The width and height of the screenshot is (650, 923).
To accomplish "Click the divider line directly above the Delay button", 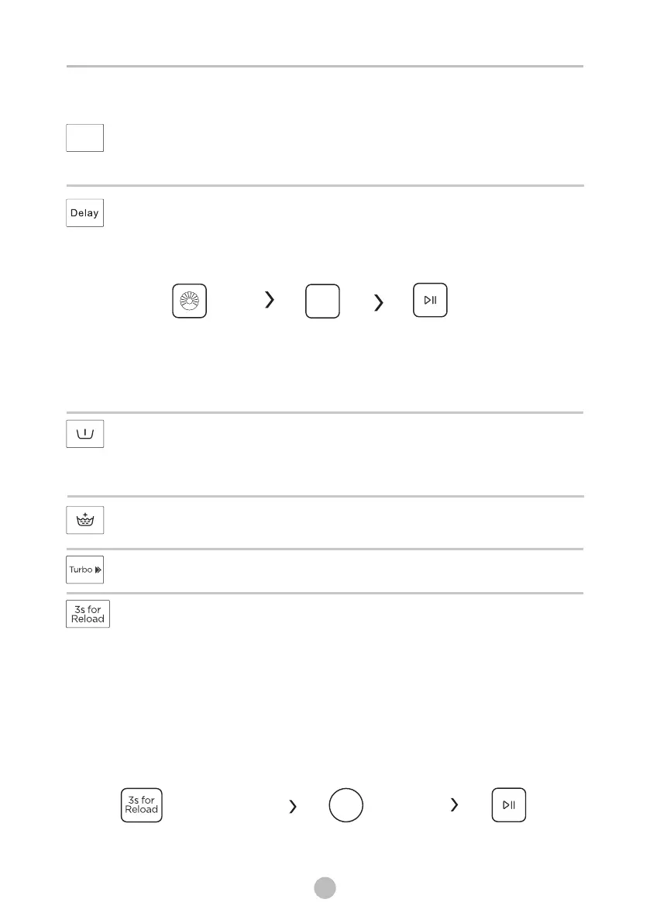I will 325,185.
